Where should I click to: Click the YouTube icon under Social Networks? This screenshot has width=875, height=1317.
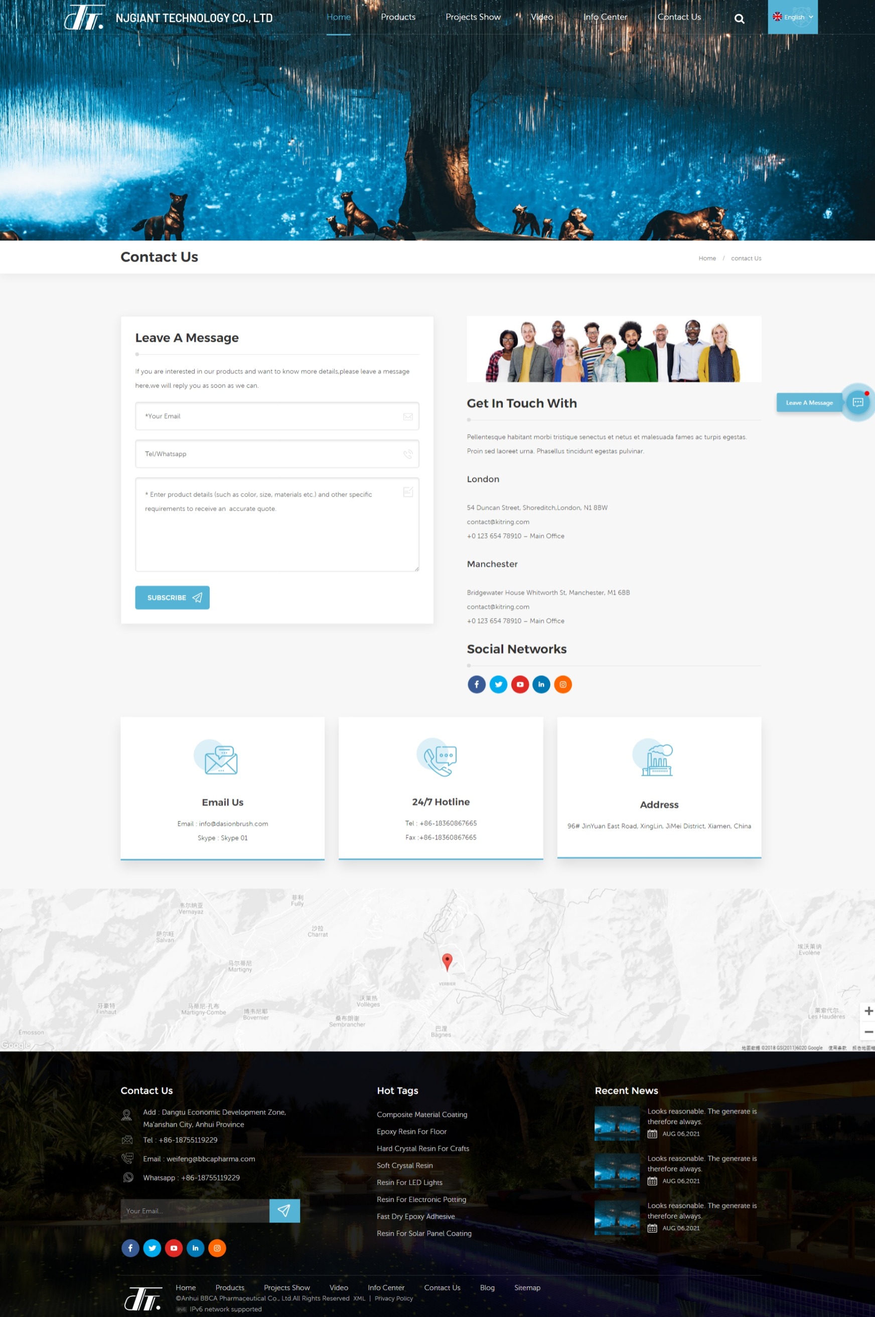(x=520, y=684)
